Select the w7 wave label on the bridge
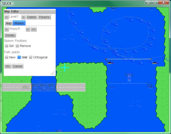Image resolution: width=171 pixels, height=134 pixels. pyautogui.click(x=42, y=85)
